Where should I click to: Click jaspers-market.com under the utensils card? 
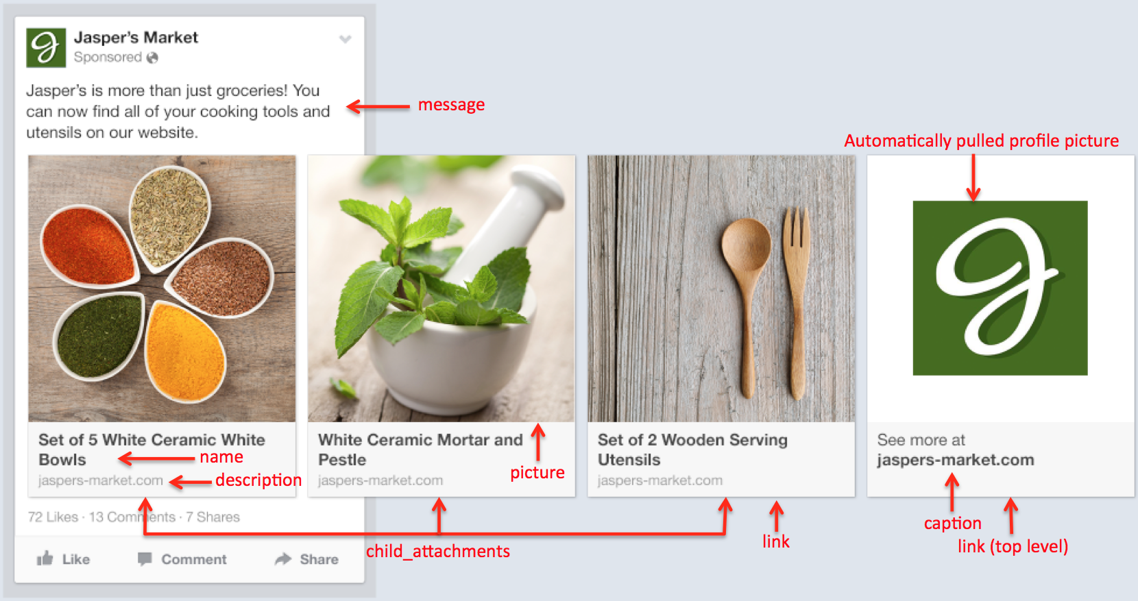click(660, 480)
